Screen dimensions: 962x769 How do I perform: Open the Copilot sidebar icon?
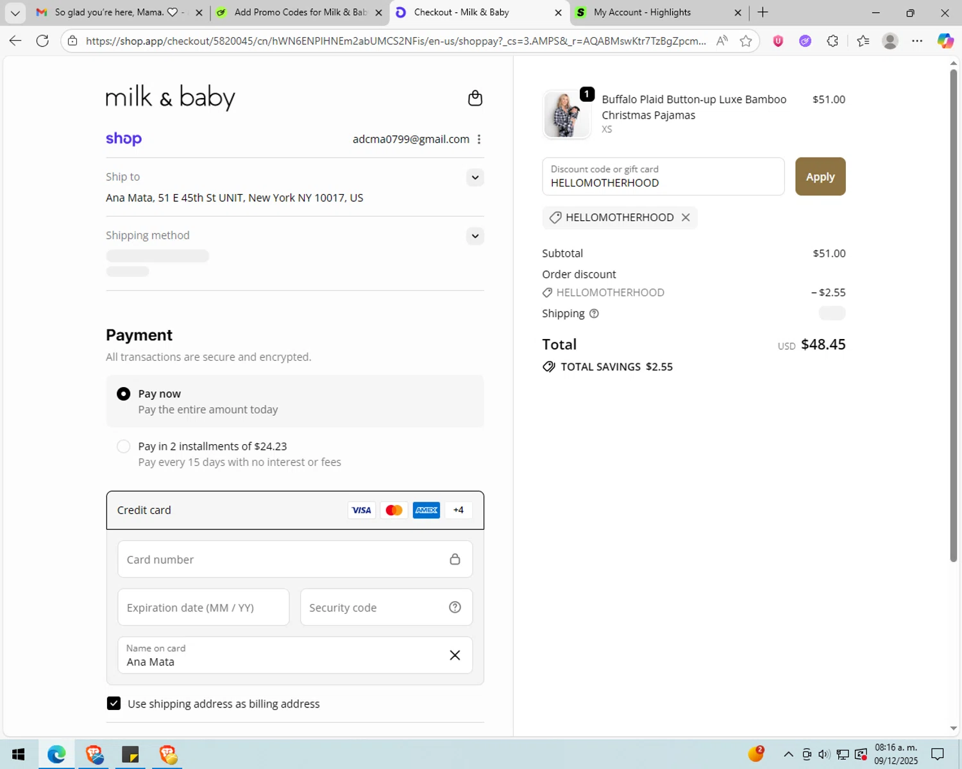pyautogui.click(x=945, y=41)
